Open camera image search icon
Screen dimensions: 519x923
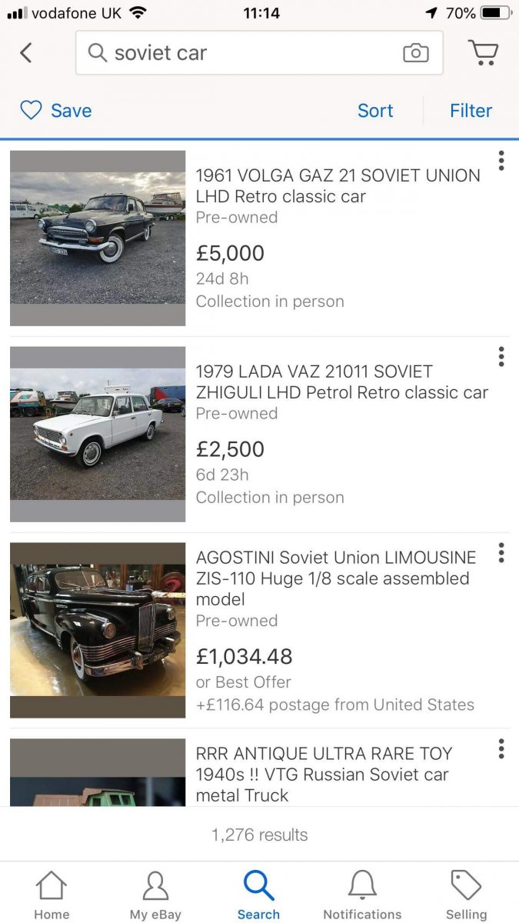coord(415,53)
